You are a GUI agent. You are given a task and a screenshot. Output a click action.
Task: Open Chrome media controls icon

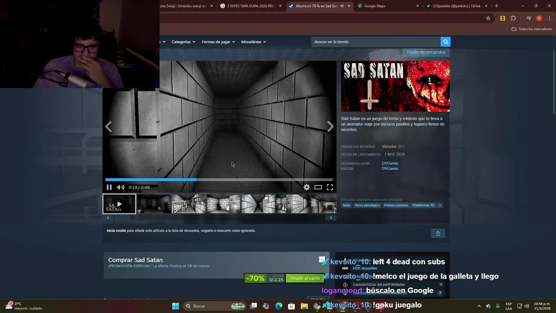tap(528, 18)
